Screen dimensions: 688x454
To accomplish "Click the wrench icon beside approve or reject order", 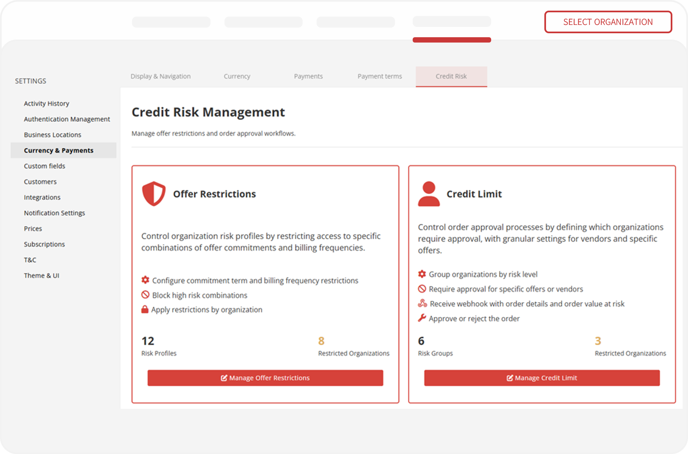I will (422, 318).
